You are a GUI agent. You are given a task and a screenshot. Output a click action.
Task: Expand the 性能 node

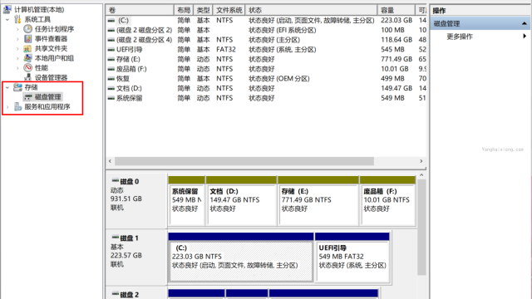pos(17,68)
